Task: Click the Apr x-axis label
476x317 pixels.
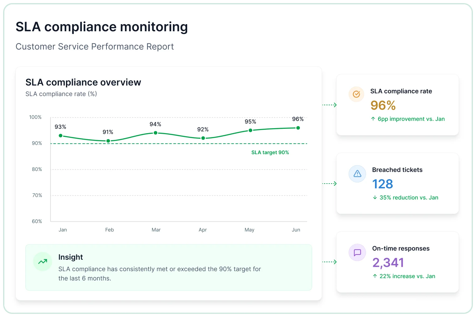Action: tap(203, 230)
